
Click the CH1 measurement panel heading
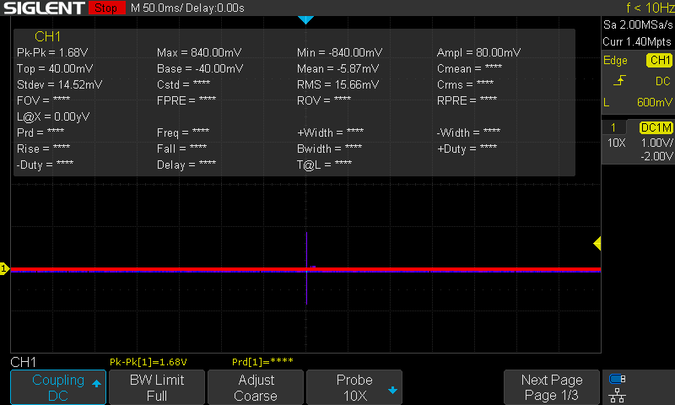(x=47, y=36)
